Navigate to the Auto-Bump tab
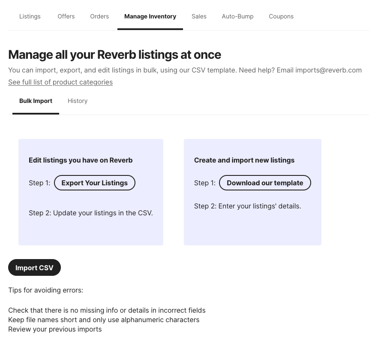Viewport: 369px width, 341px height. coord(237,16)
